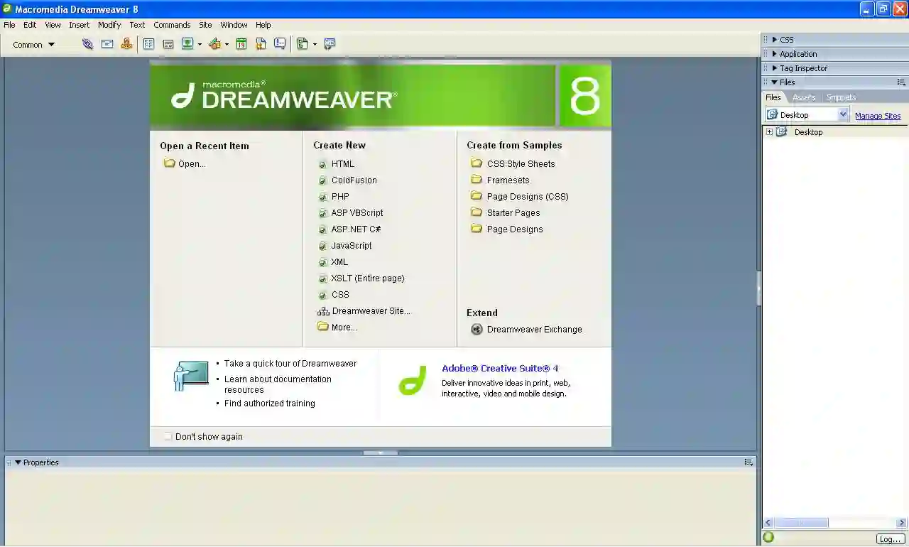Screen dimensions: 909x547
Task: Expand the CSS panel group
Action: (775, 40)
